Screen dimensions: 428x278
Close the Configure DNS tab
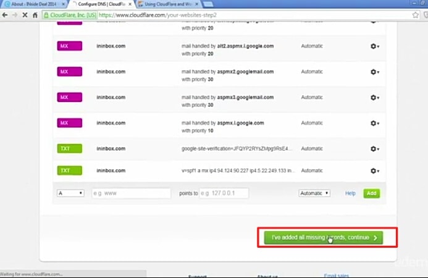[130, 4]
